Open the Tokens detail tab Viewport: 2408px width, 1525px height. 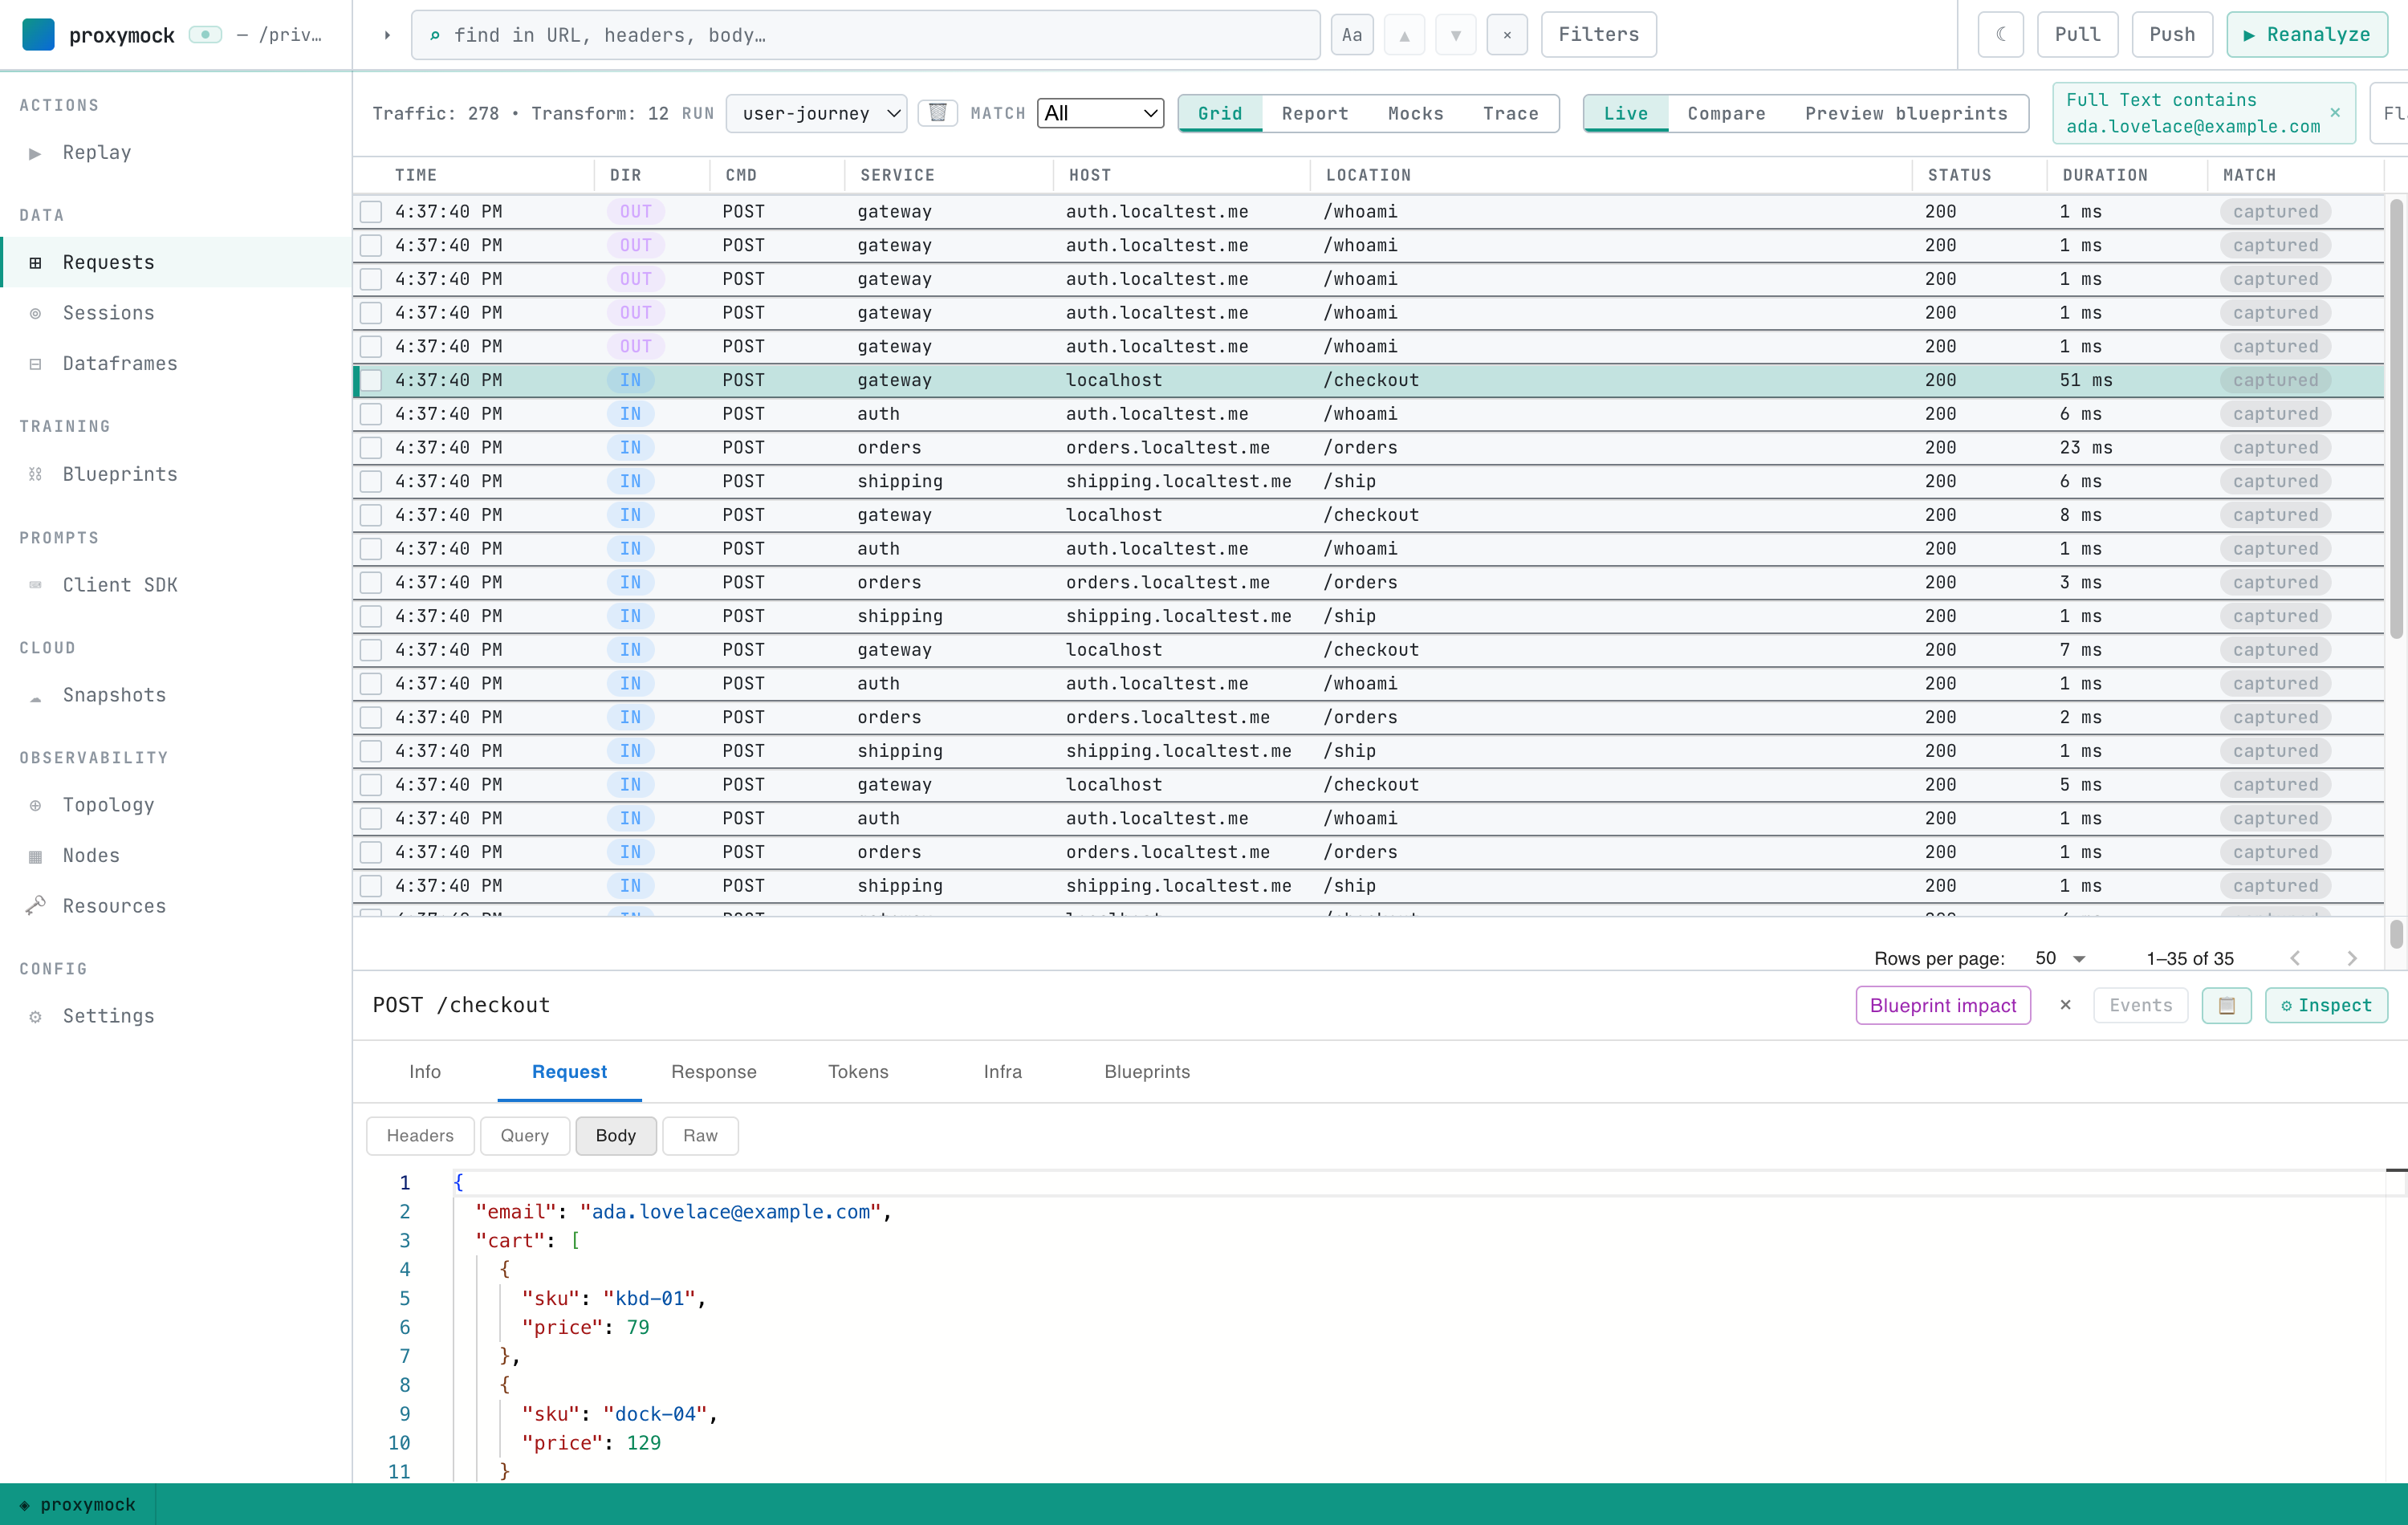[857, 1071]
